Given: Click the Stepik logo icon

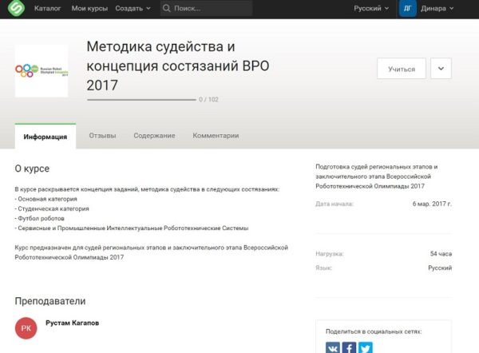Looking at the screenshot, I should pyautogui.click(x=16, y=8).
